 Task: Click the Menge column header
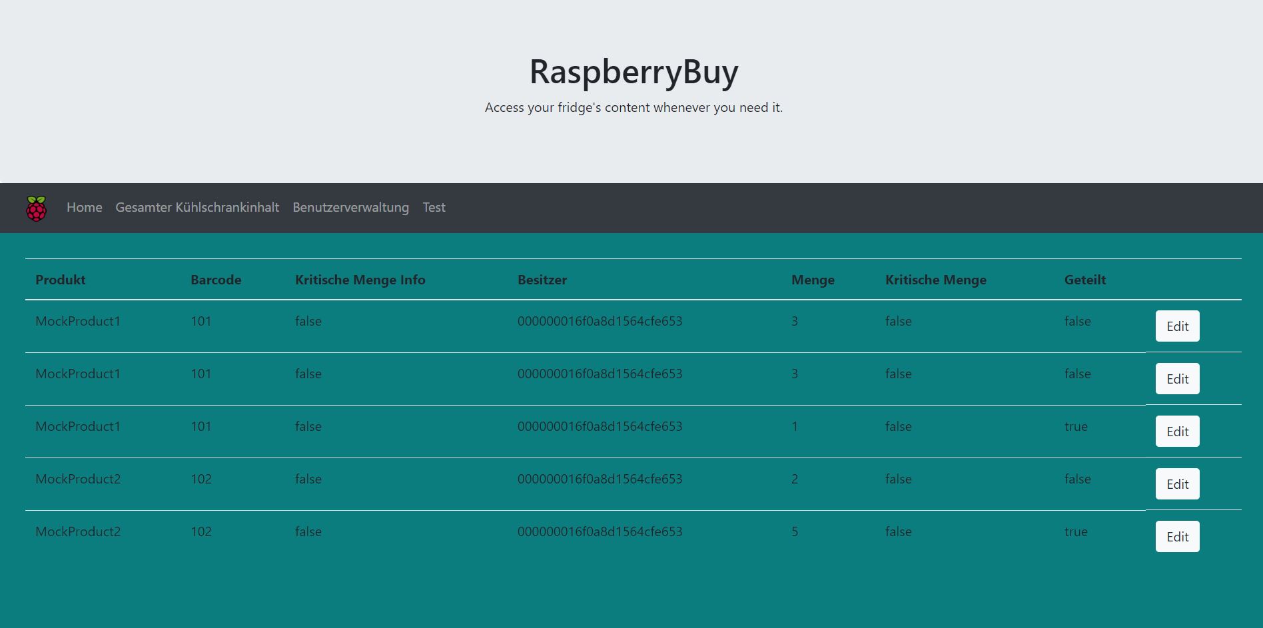click(813, 280)
